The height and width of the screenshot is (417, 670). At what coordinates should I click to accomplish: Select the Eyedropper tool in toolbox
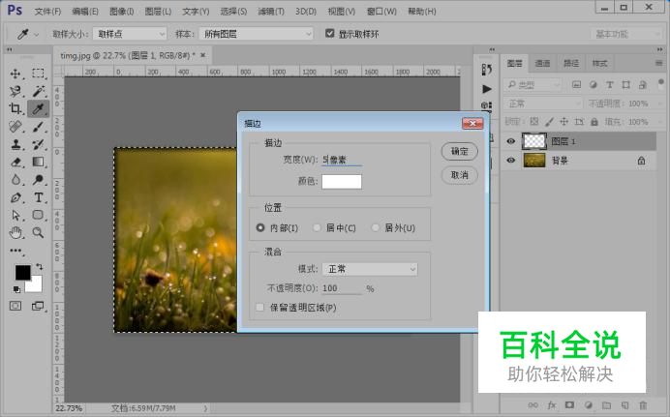click(x=39, y=108)
